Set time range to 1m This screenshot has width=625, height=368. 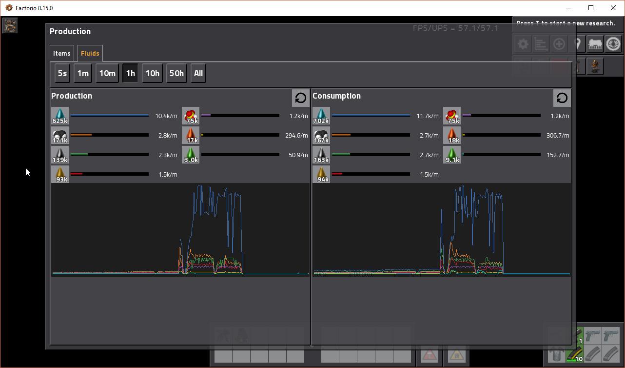pos(83,73)
